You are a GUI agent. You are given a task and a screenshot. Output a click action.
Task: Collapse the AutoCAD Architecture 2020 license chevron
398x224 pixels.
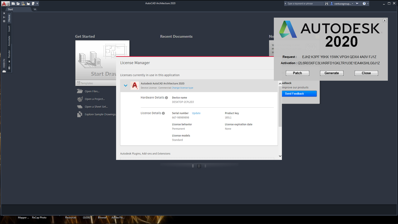[126, 86]
